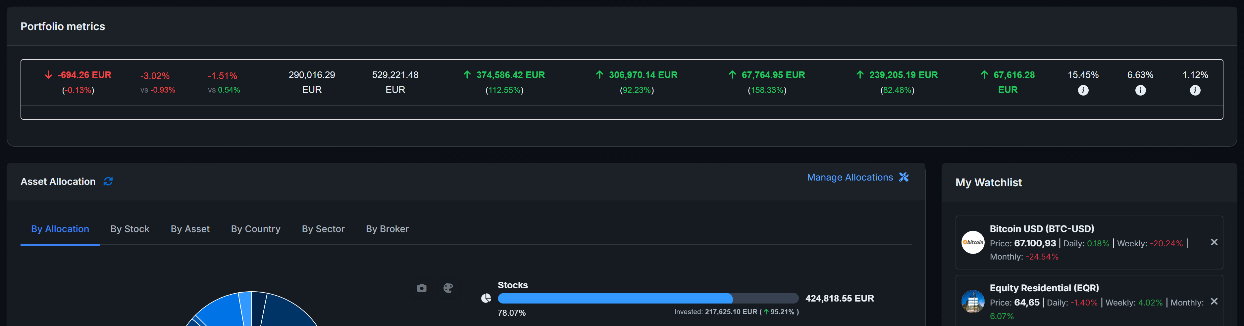The width and height of the screenshot is (1244, 326).
Task: Open the By Sector tab
Action: 323,228
